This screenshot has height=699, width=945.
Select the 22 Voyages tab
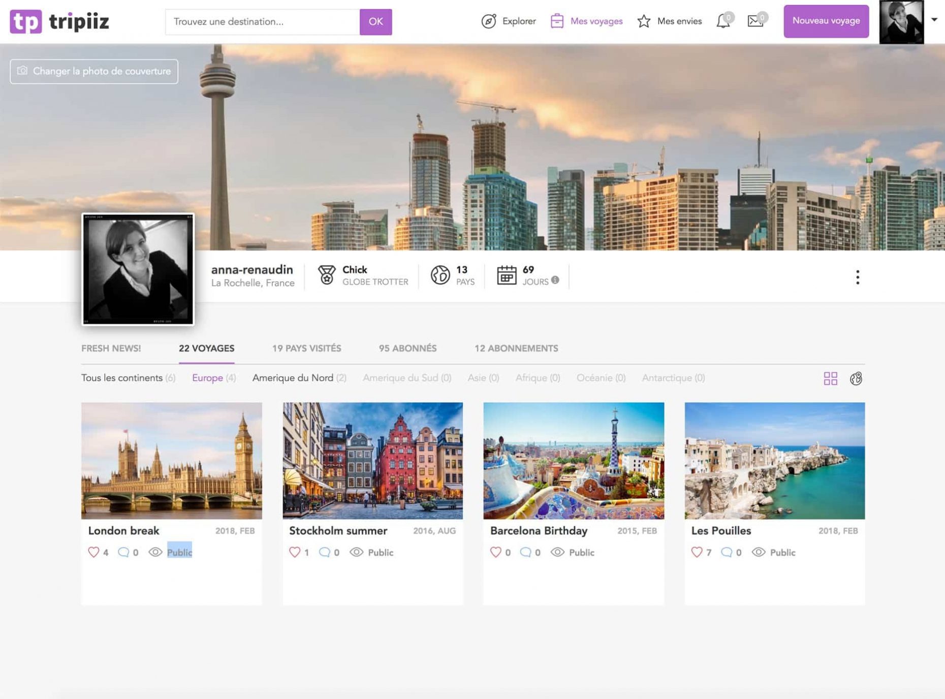[206, 348]
